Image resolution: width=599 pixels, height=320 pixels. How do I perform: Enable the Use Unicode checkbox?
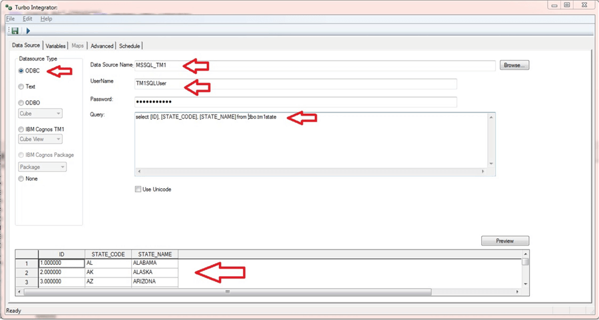[x=138, y=190]
